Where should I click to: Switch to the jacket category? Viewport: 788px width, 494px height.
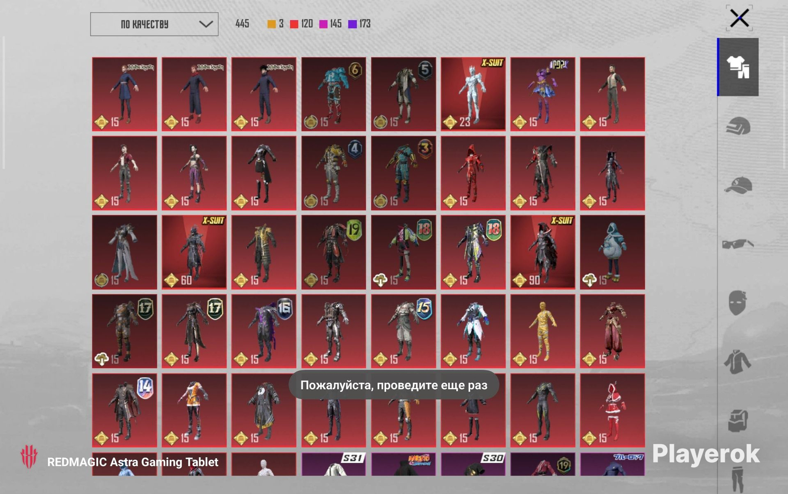pos(738,362)
